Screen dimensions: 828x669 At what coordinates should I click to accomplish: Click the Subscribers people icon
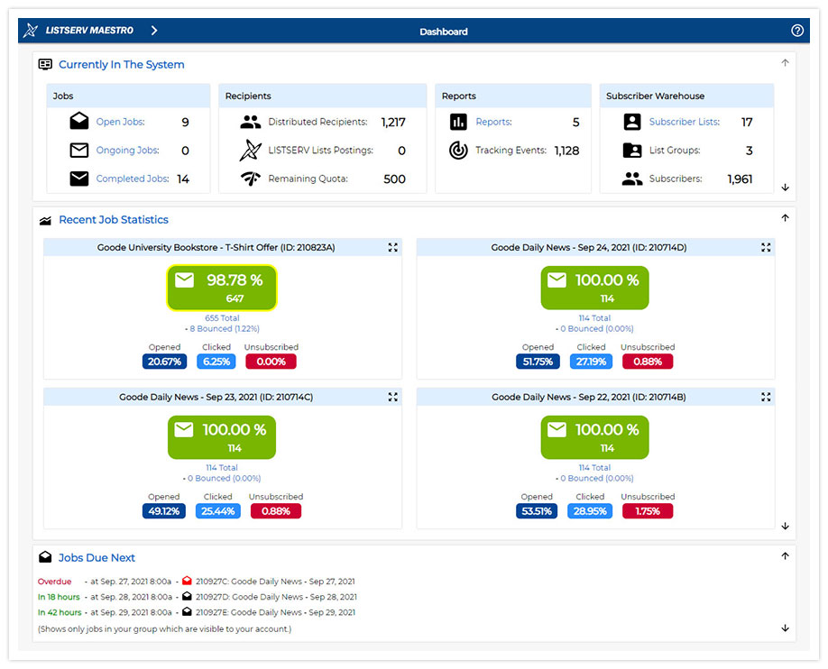632,179
